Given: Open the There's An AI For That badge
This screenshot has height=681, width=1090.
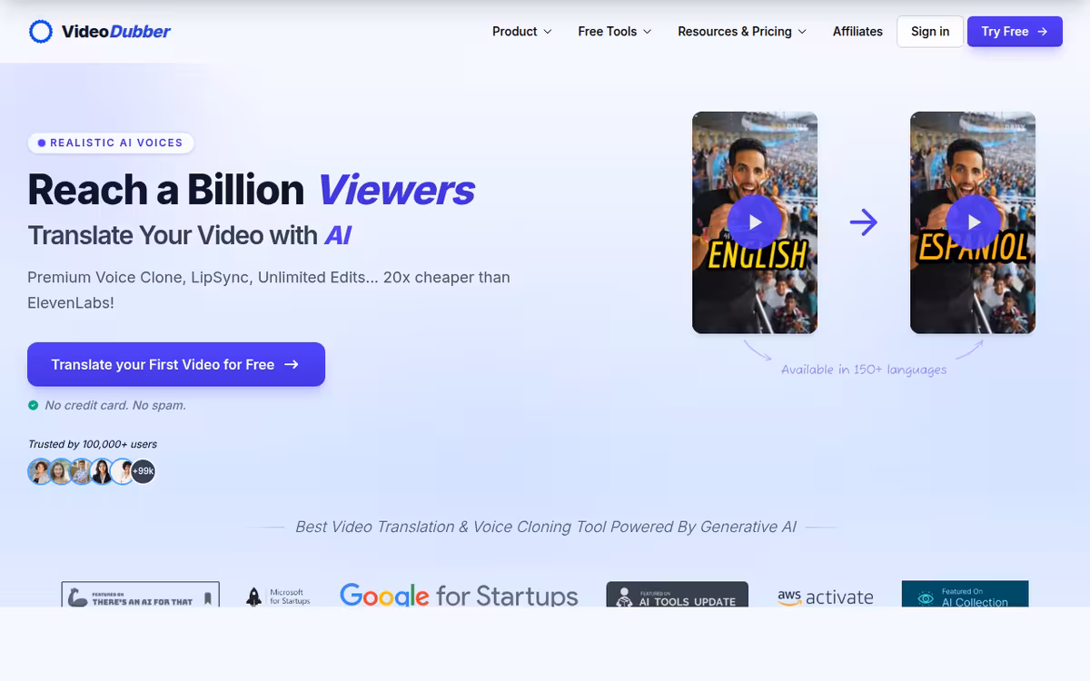Looking at the screenshot, I should 140,595.
